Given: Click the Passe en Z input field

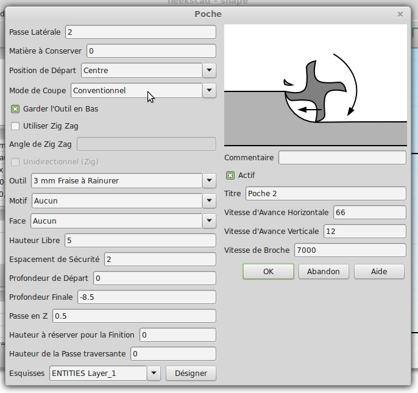Looking at the screenshot, I should point(134,316).
